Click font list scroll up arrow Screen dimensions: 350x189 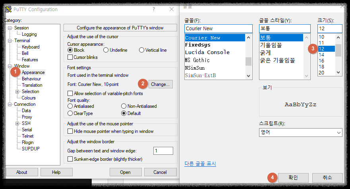248,37
